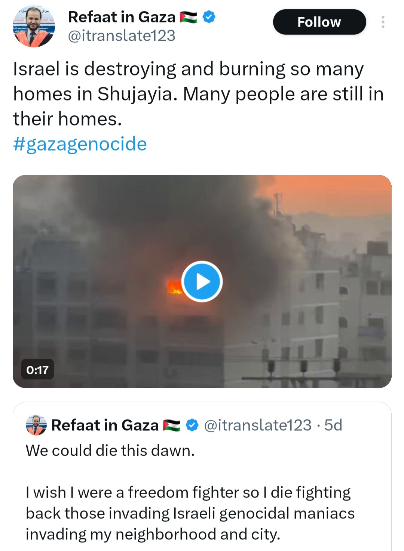Follow the Refaat in Gaza account

(319, 22)
